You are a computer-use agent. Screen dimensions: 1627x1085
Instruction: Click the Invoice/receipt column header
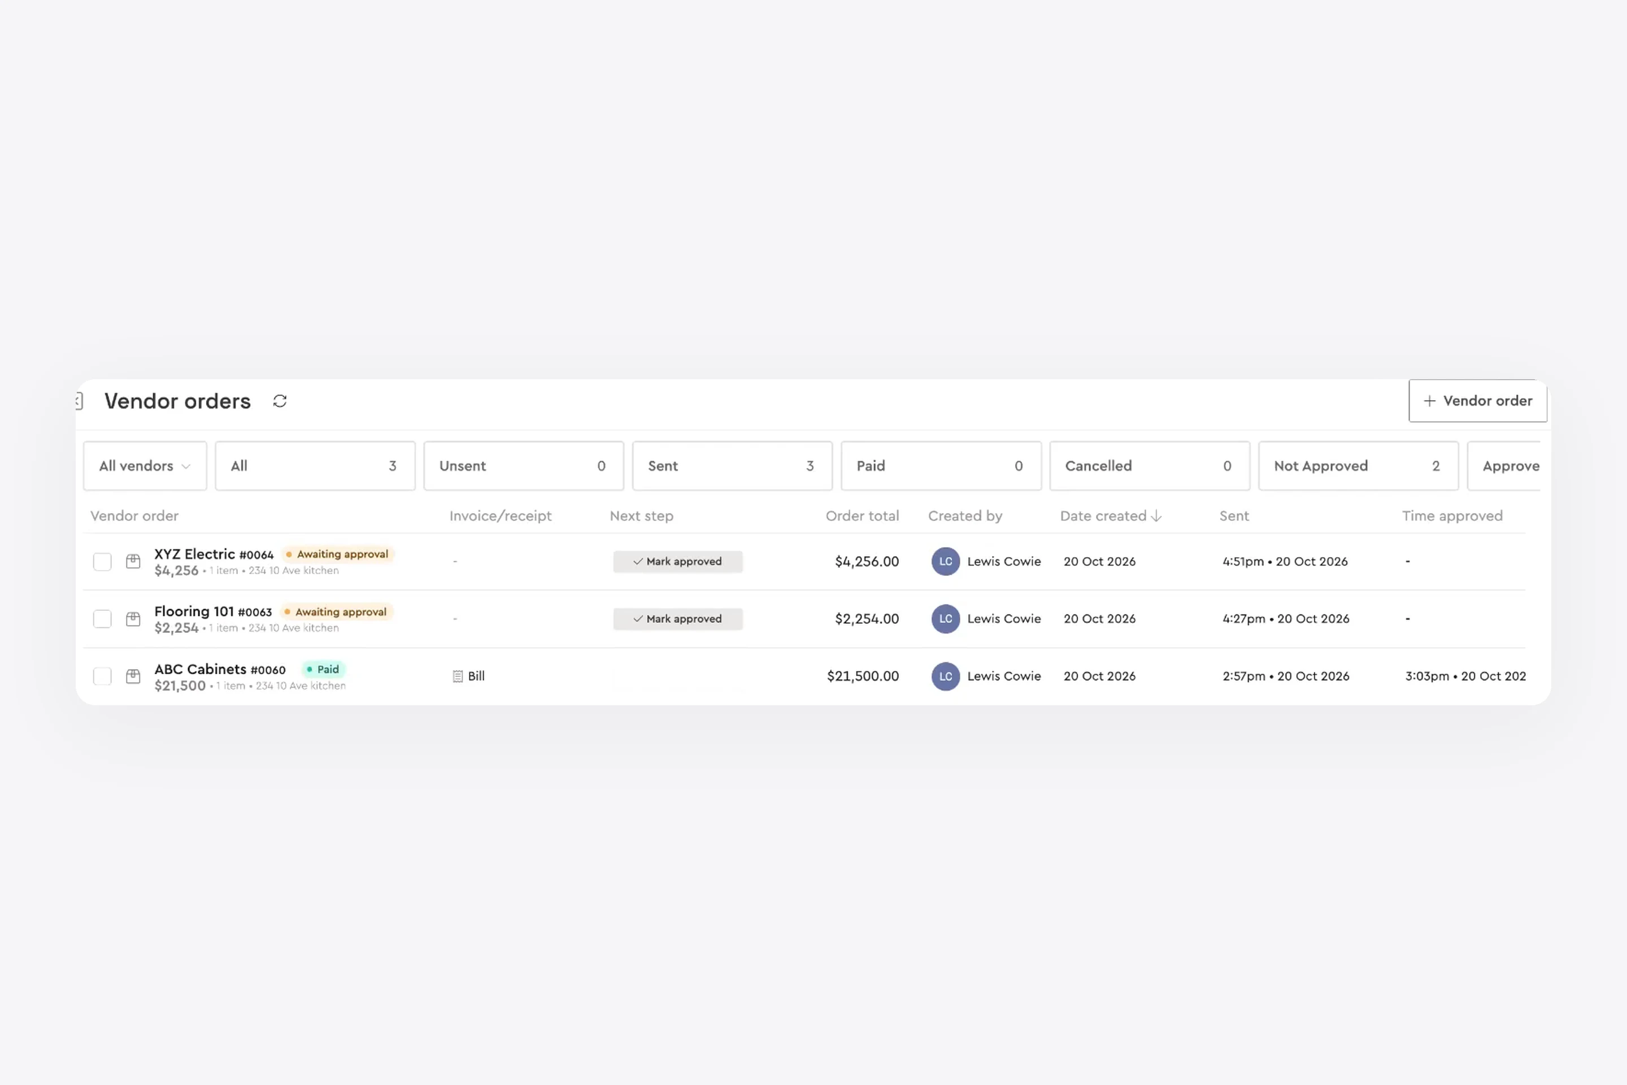pos(500,516)
